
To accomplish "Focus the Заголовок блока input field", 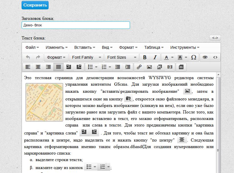I will [x=76, y=25].
